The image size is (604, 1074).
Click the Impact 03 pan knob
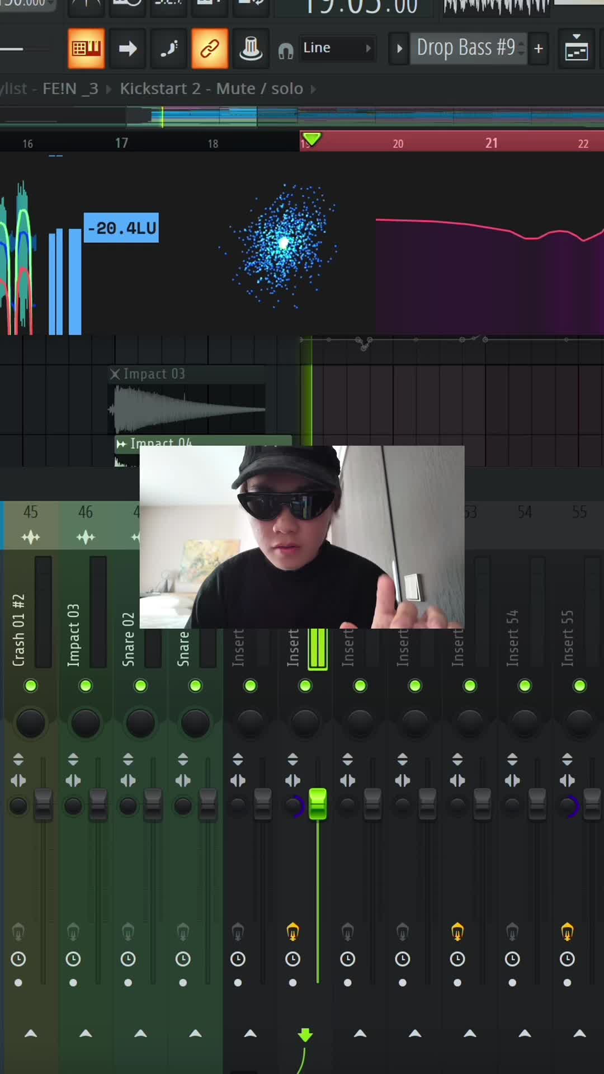point(86,723)
